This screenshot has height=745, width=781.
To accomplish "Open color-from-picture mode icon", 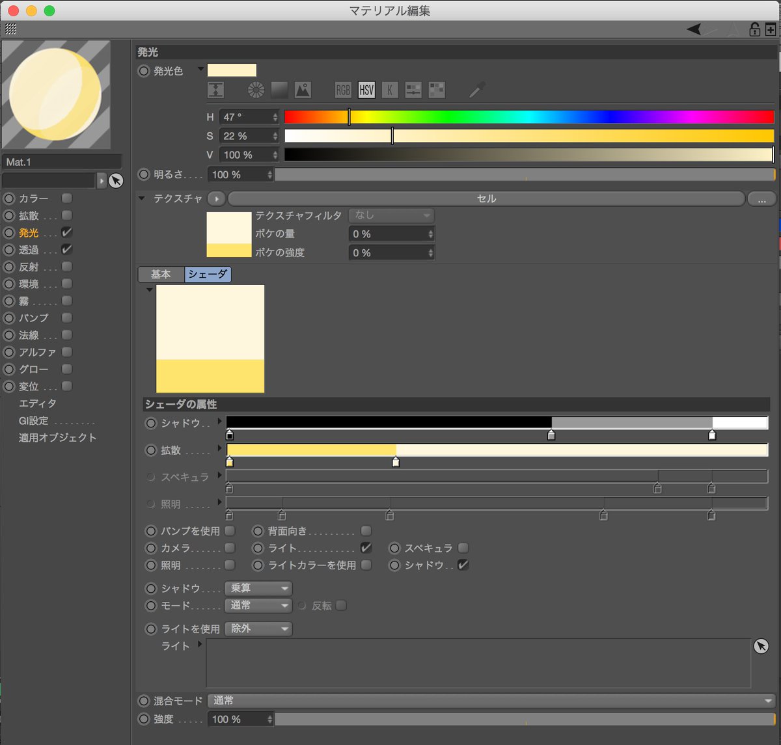I will 303,90.
